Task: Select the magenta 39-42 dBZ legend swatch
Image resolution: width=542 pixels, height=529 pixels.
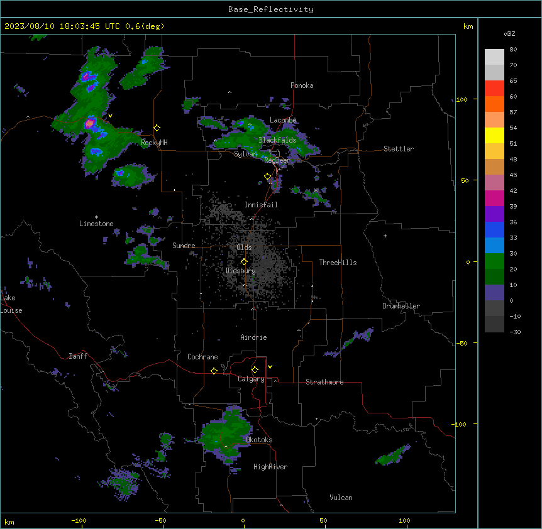Action: [494, 198]
